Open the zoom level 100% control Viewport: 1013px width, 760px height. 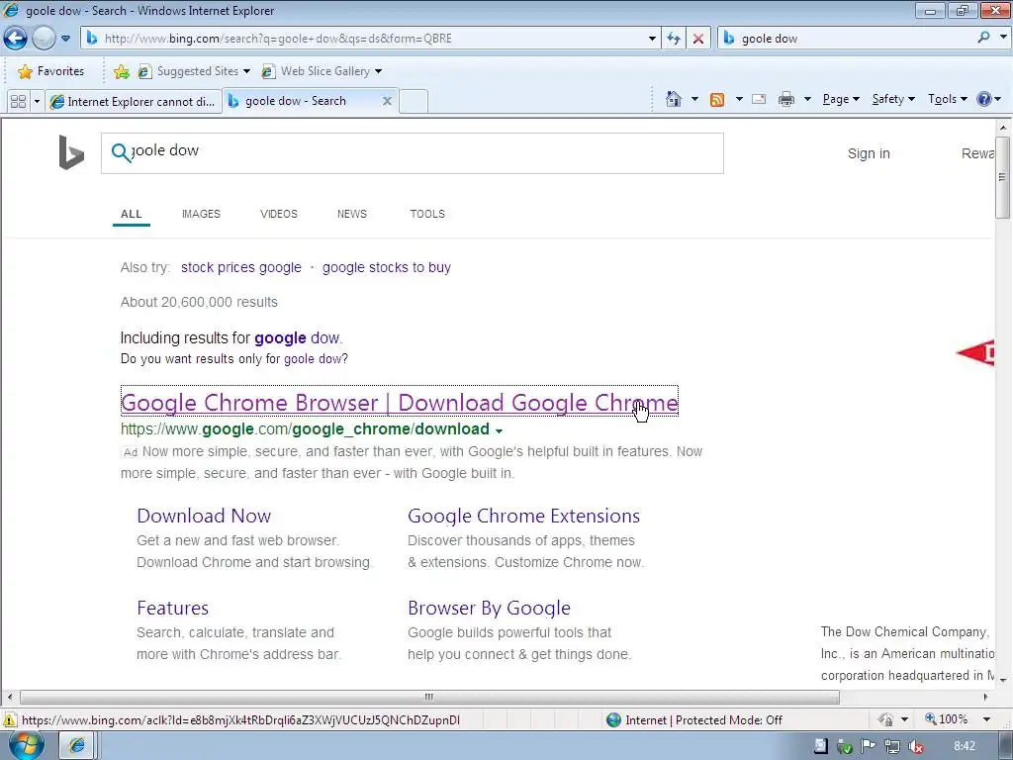pyautogui.click(x=958, y=719)
